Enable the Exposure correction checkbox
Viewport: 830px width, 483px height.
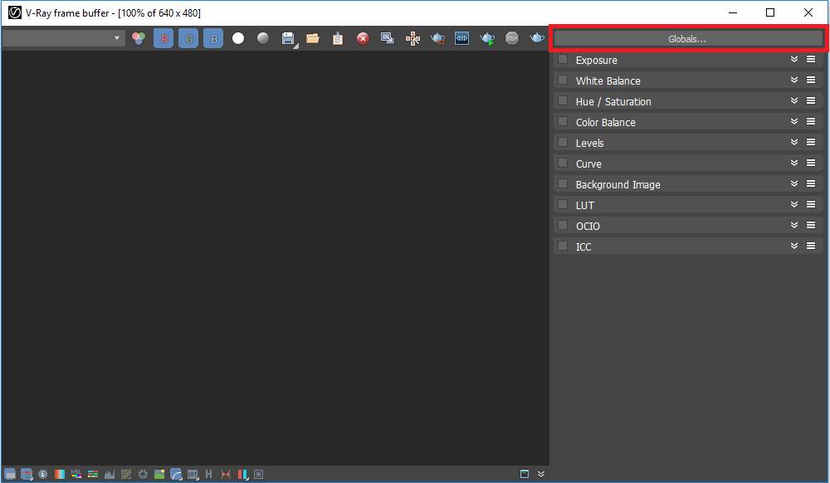tap(564, 59)
